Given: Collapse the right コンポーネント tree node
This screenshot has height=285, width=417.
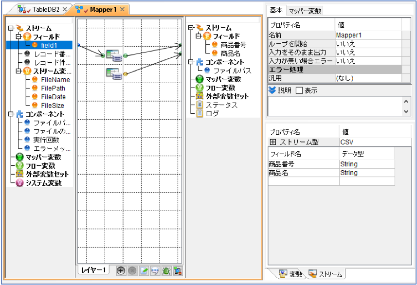Looking at the screenshot, I should tap(191, 62).
